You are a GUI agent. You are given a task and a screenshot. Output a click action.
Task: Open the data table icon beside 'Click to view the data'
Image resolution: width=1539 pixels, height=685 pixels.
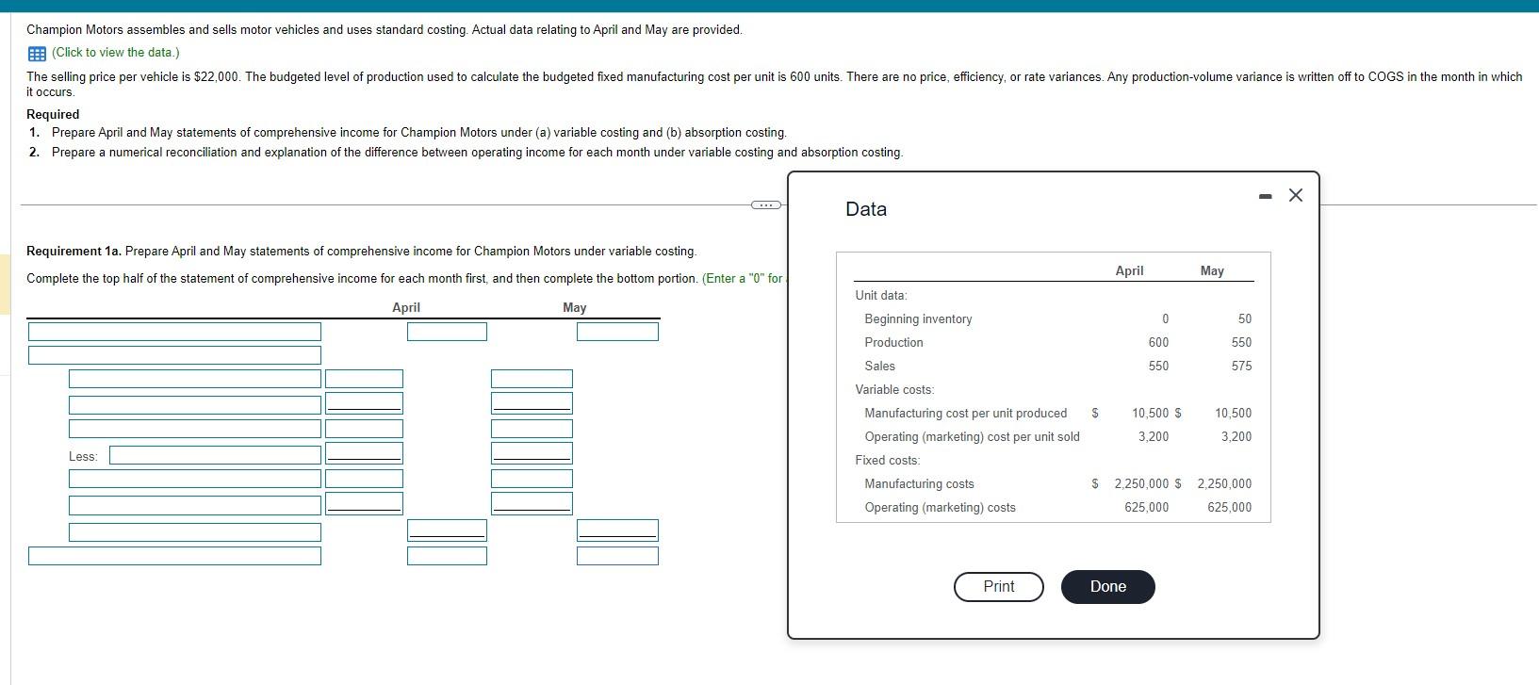pyautogui.click(x=37, y=53)
